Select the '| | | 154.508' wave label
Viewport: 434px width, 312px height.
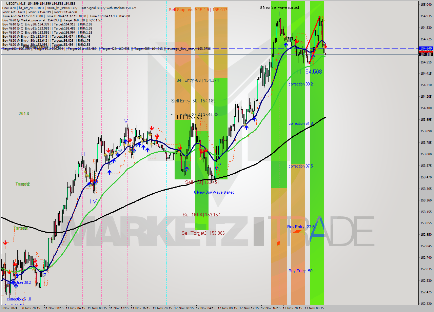pyautogui.click(x=308, y=72)
